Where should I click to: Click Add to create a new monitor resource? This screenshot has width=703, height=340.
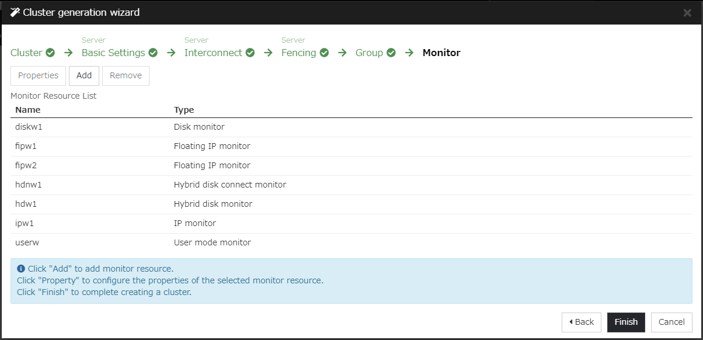click(x=83, y=75)
